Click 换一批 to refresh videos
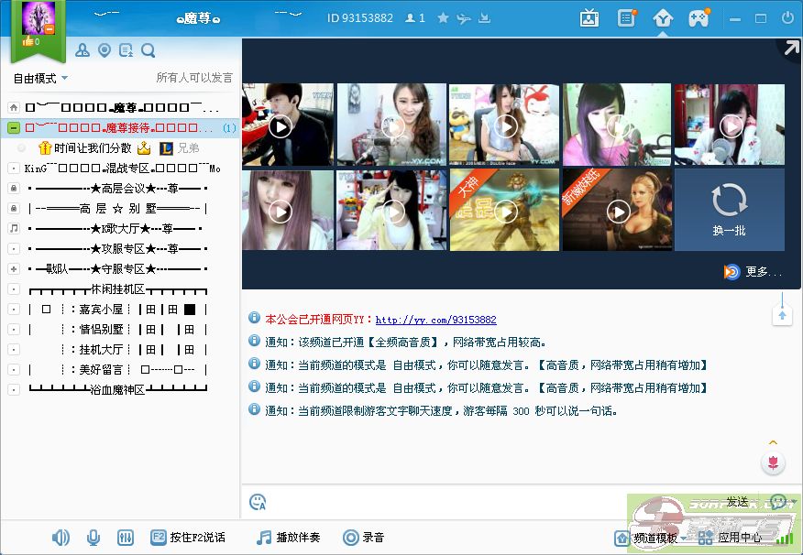 pos(730,210)
